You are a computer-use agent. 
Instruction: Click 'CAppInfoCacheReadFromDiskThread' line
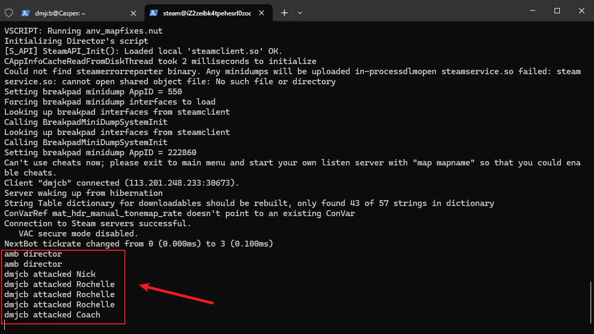tap(160, 61)
